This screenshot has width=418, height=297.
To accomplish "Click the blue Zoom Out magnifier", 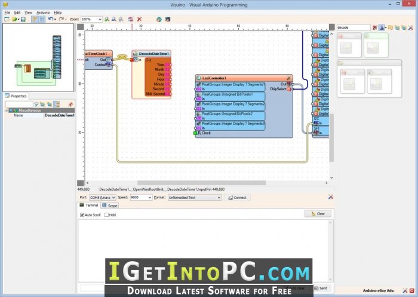I will coord(114,19).
